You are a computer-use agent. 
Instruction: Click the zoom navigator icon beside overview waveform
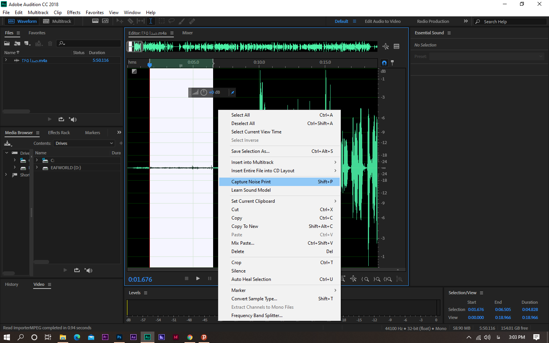(x=386, y=46)
